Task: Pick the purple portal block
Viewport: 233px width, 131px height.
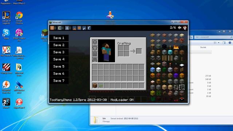Action: (x=176, y=75)
